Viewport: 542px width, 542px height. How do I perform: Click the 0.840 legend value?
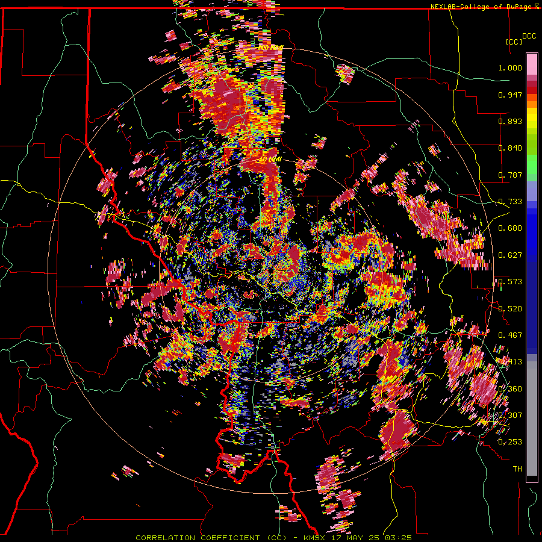(x=510, y=148)
